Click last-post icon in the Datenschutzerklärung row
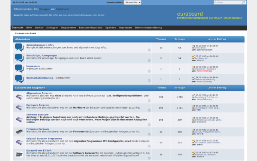 194,77
